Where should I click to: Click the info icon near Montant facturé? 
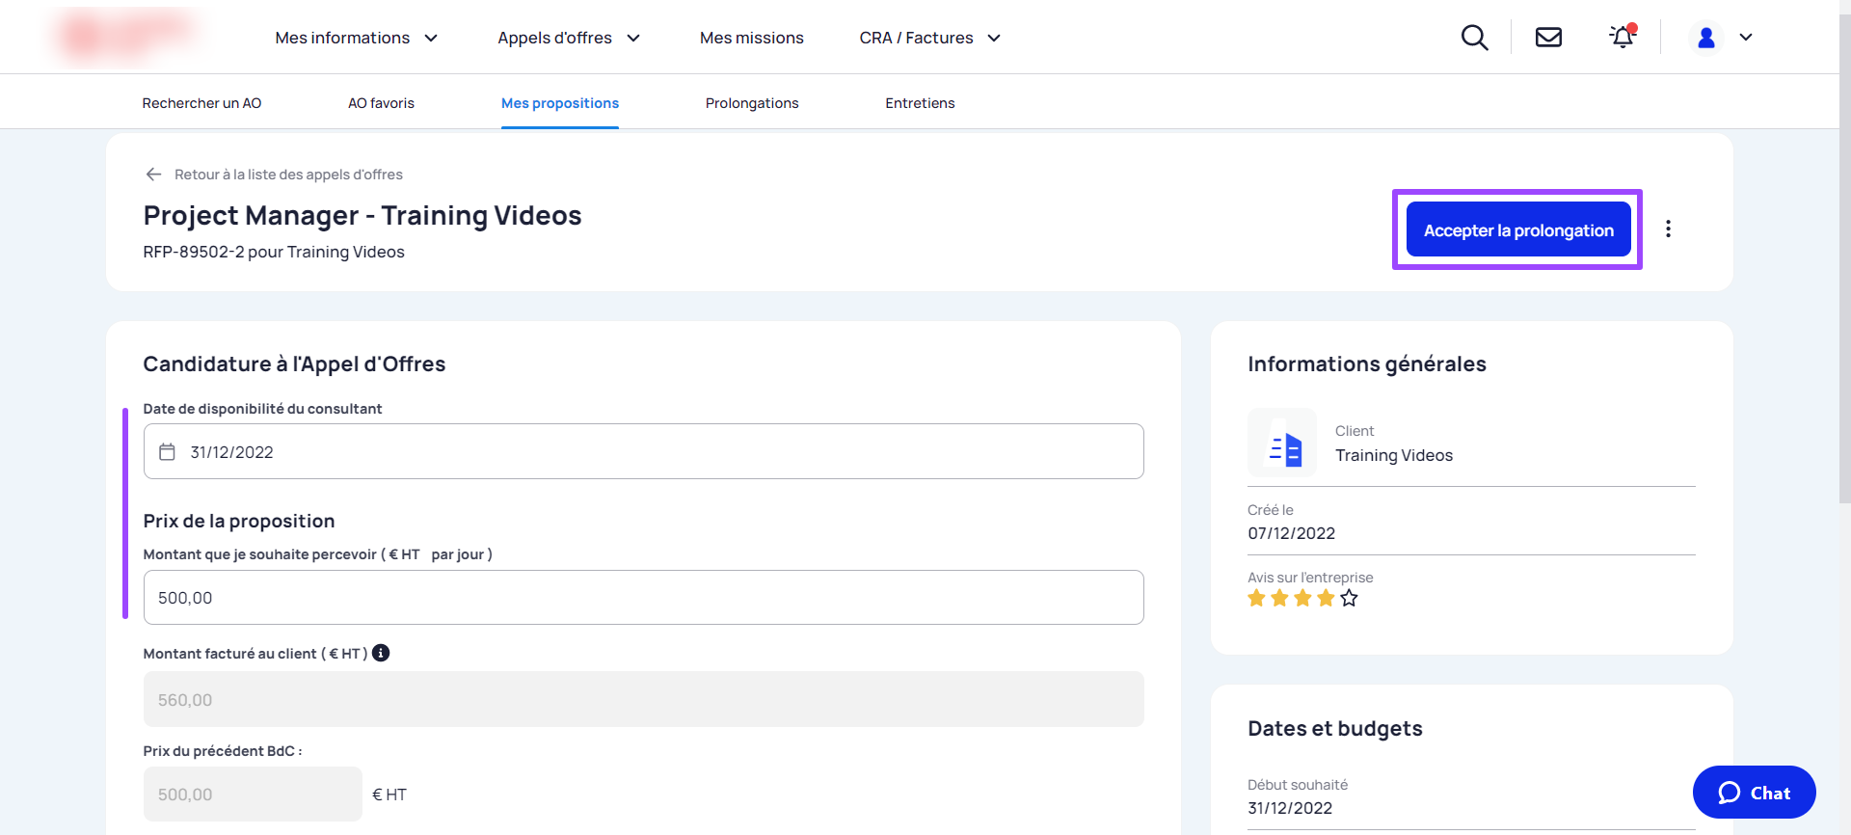381,653
